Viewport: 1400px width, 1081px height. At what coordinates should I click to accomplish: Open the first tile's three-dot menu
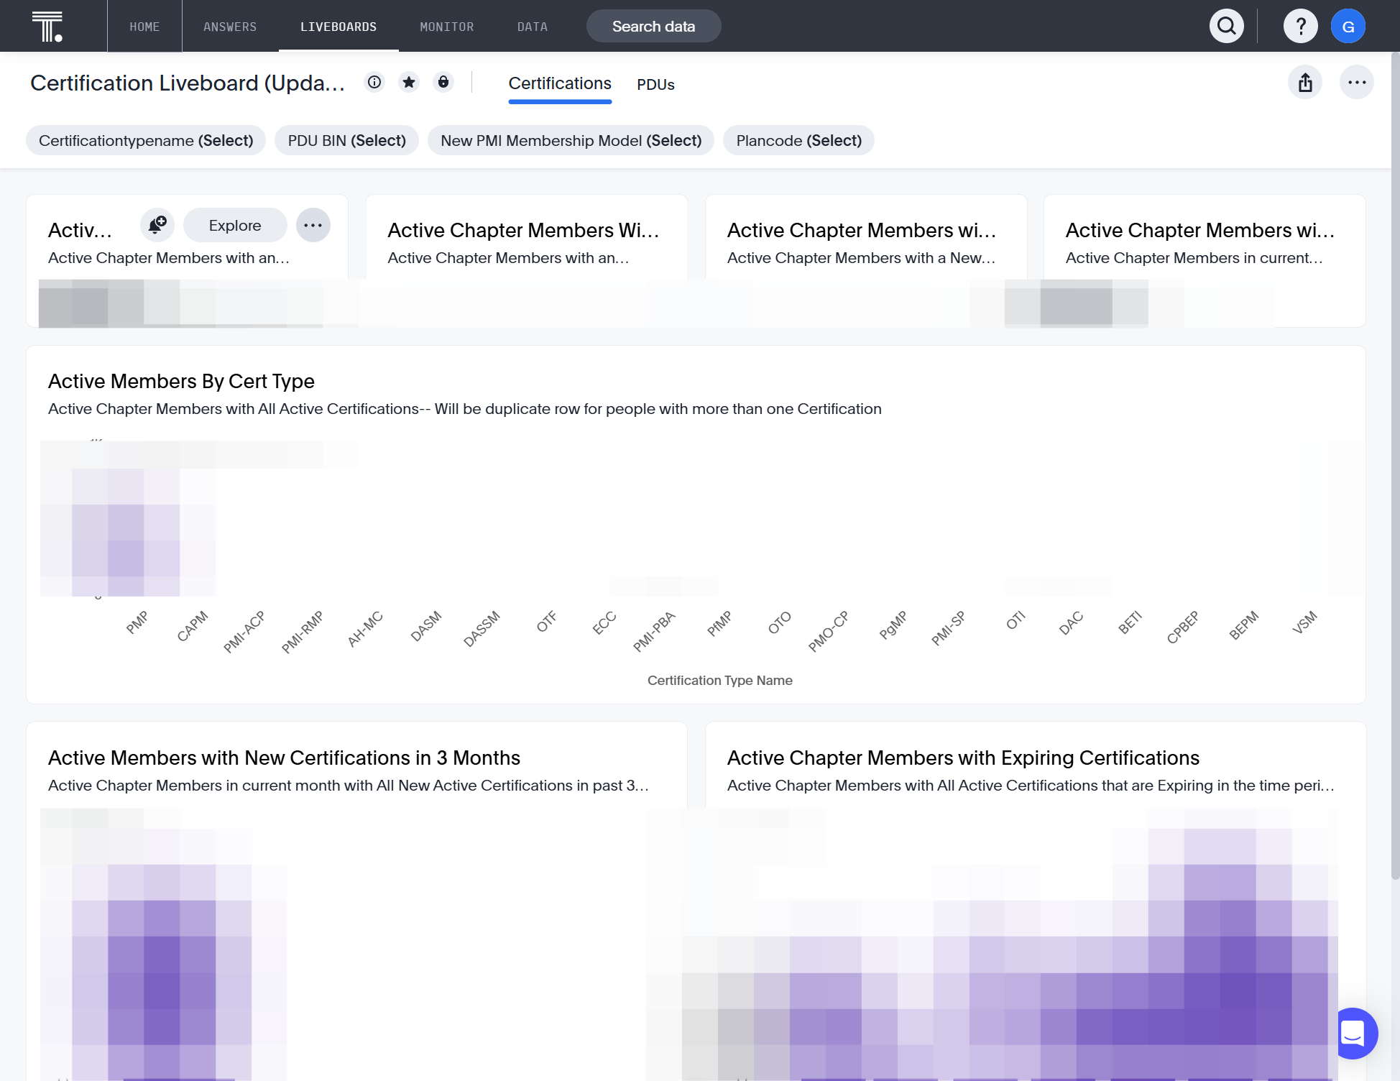tap(313, 226)
